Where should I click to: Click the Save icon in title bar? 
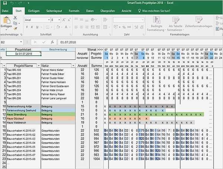tap(4, 3)
